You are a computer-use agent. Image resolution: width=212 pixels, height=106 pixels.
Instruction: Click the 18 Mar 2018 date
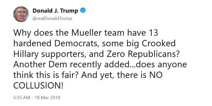tap(47, 97)
